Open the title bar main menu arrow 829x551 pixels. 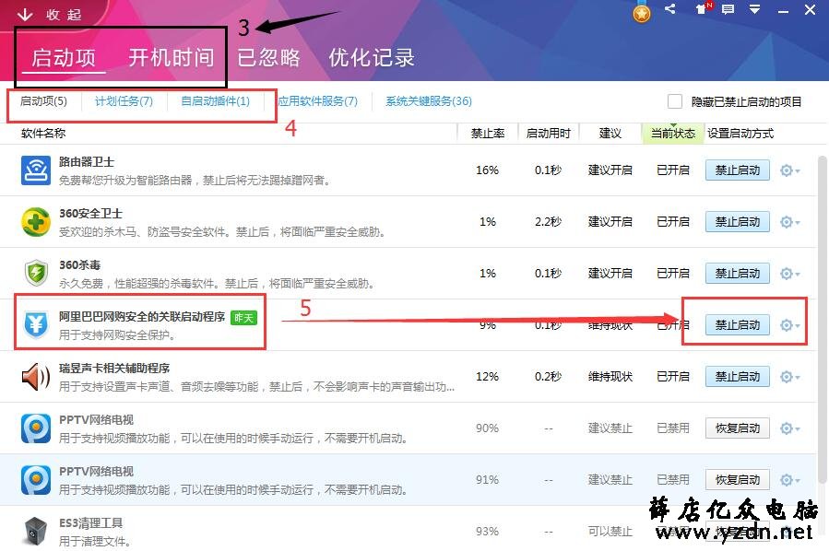[x=754, y=9]
